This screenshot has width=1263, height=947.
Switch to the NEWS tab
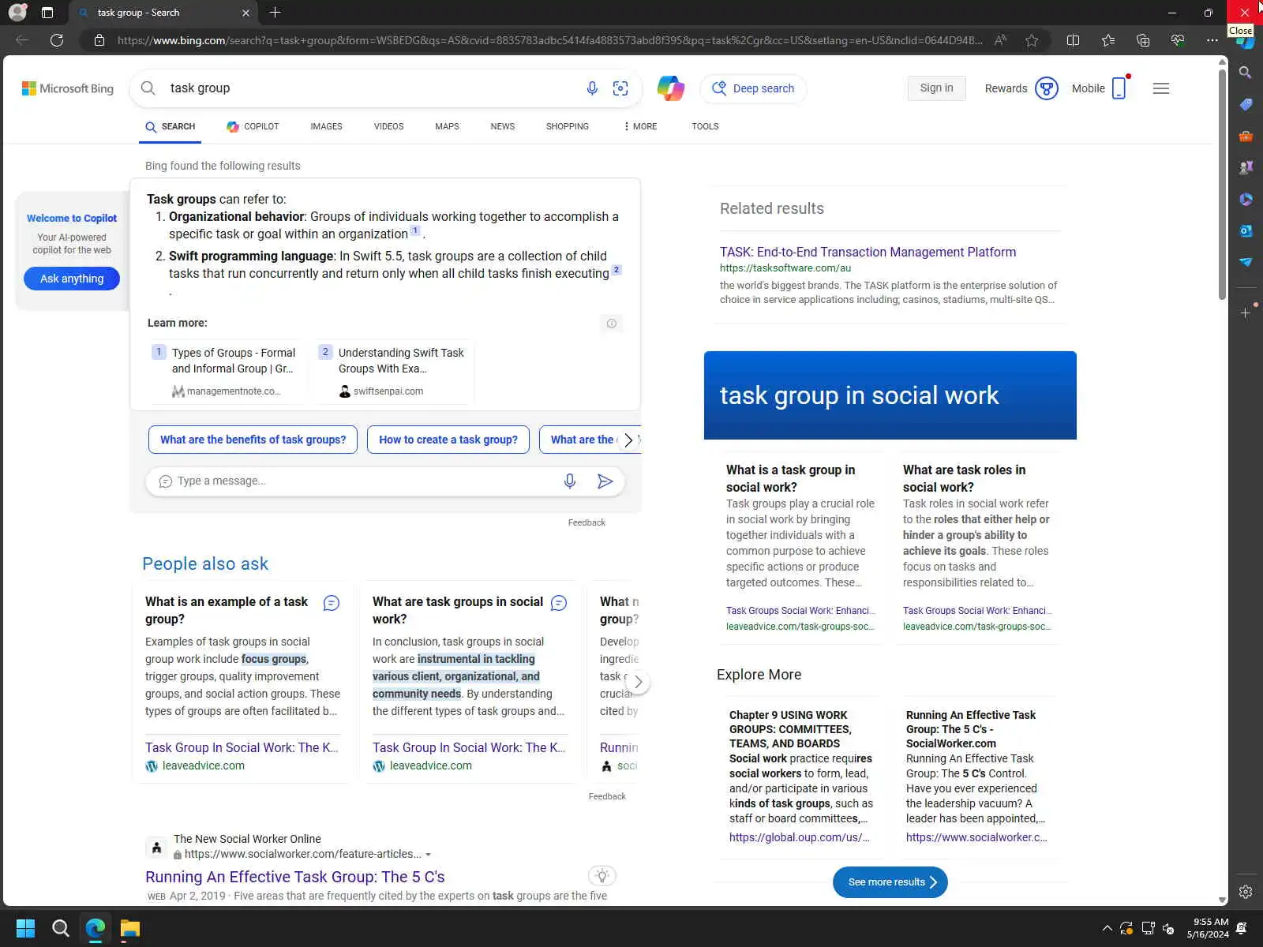pyautogui.click(x=503, y=126)
